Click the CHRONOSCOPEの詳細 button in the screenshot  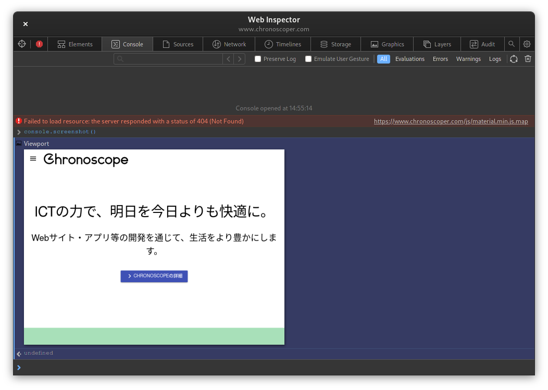154,276
